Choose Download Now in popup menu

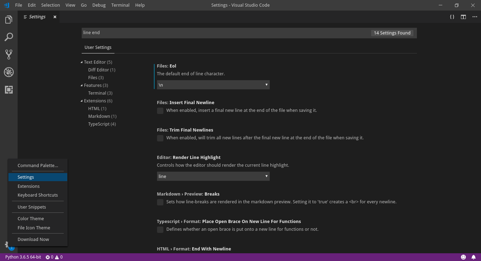pos(38,239)
